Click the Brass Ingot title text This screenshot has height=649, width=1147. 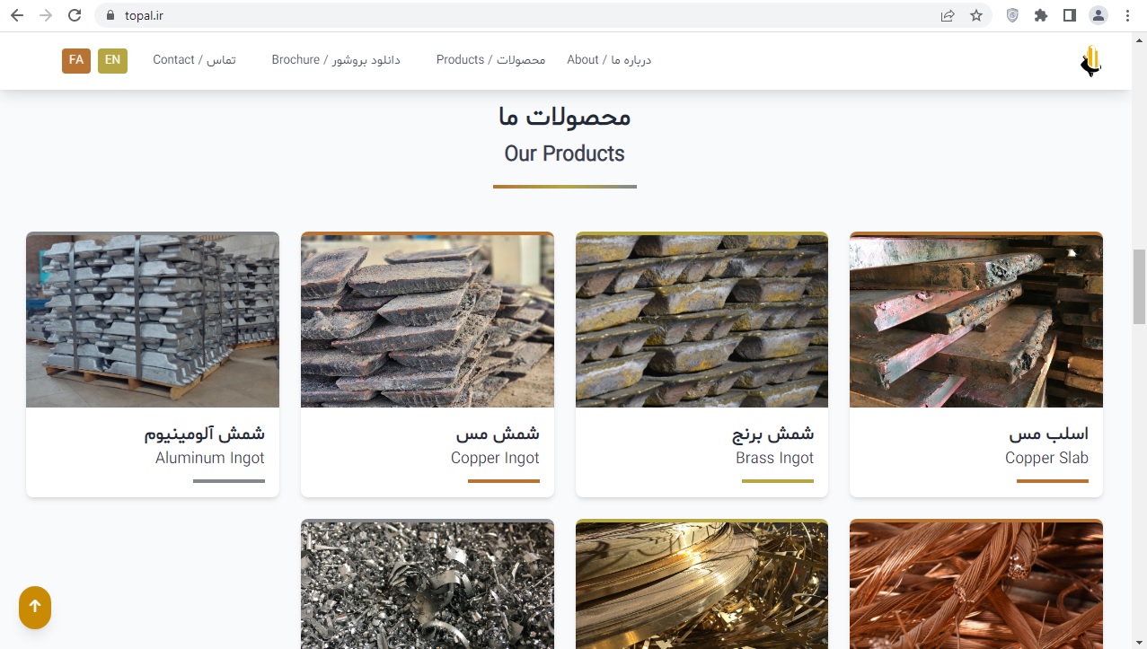point(774,458)
